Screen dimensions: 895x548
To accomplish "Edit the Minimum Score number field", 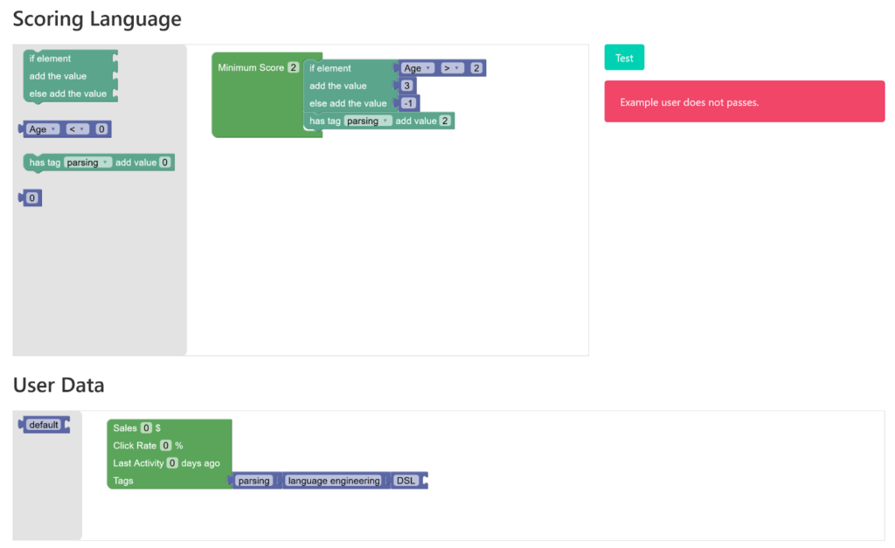I will (x=293, y=67).
